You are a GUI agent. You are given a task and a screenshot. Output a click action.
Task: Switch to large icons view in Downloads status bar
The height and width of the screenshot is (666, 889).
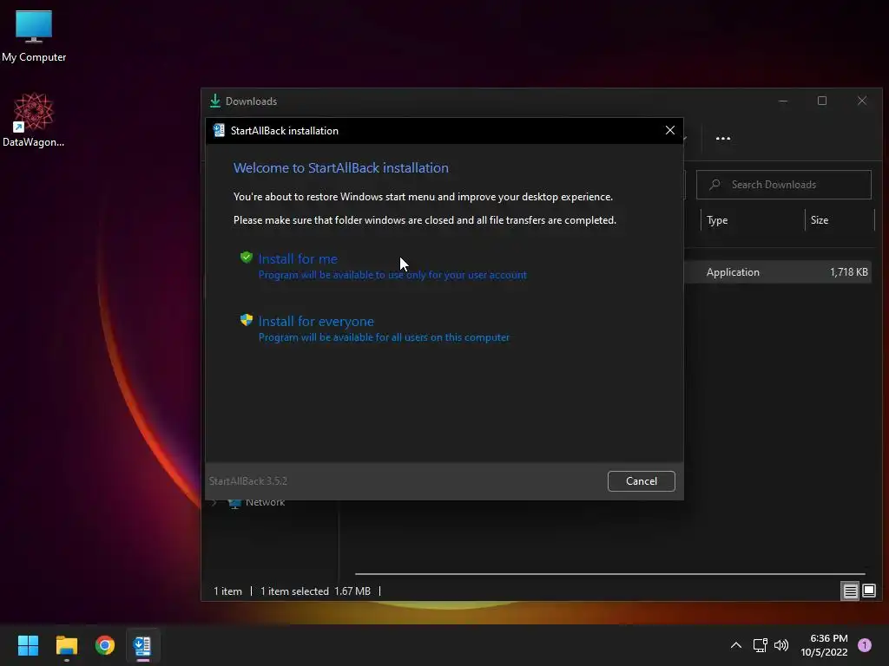tap(868, 591)
